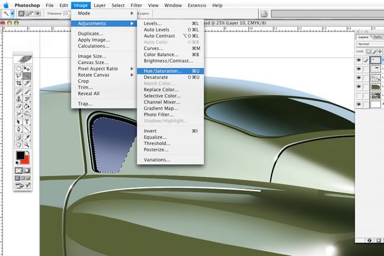The height and width of the screenshot is (256, 384).
Task: Expand the Mode submenu
Action: click(x=104, y=13)
